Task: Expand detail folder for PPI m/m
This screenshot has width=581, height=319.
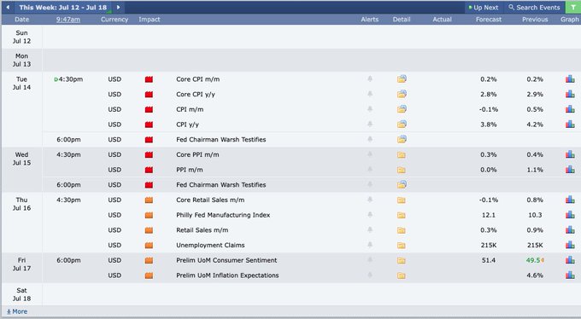Action: (x=402, y=170)
